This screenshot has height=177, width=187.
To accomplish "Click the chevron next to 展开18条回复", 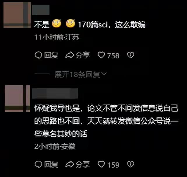I will (104, 74).
